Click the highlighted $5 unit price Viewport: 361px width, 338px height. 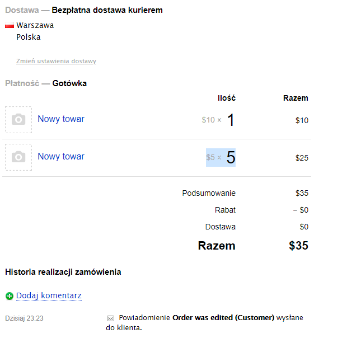[x=210, y=158]
